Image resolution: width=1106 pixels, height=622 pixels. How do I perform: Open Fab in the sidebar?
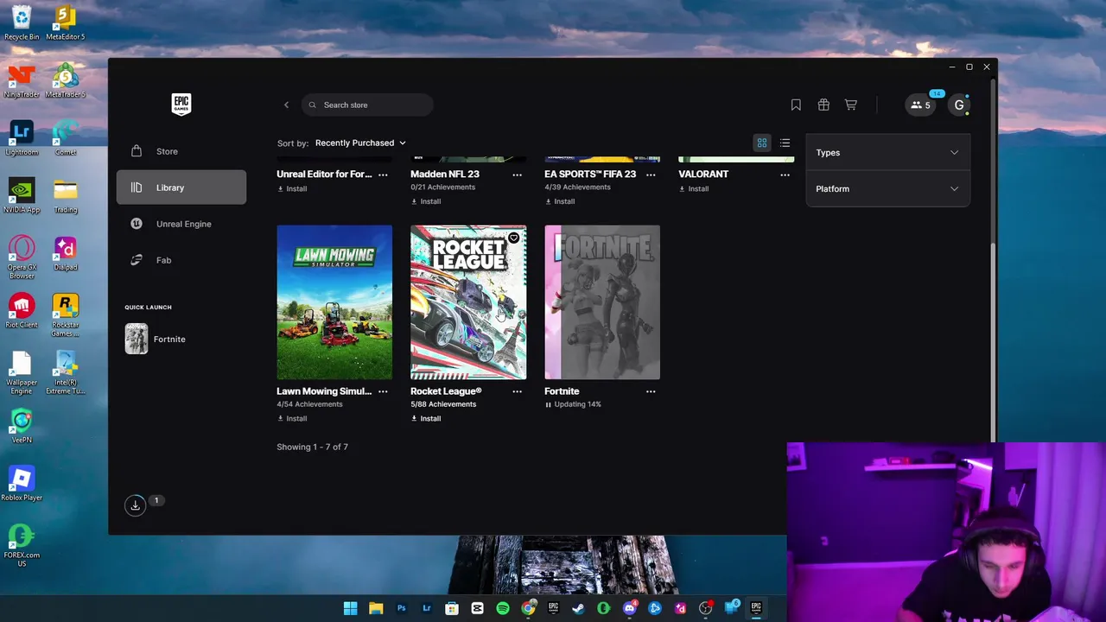[181, 260]
